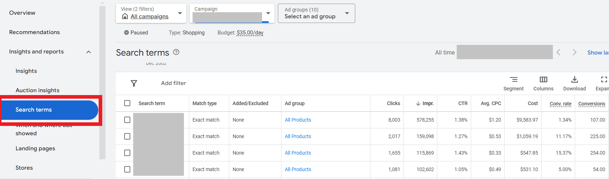Sort by the Added/Excluded column header
The width and height of the screenshot is (609, 179).
pyautogui.click(x=250, y=103)
